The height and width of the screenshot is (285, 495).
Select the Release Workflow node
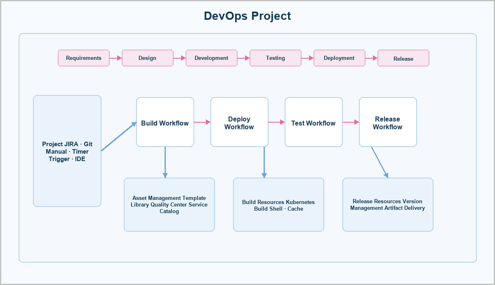coord(388,122)
